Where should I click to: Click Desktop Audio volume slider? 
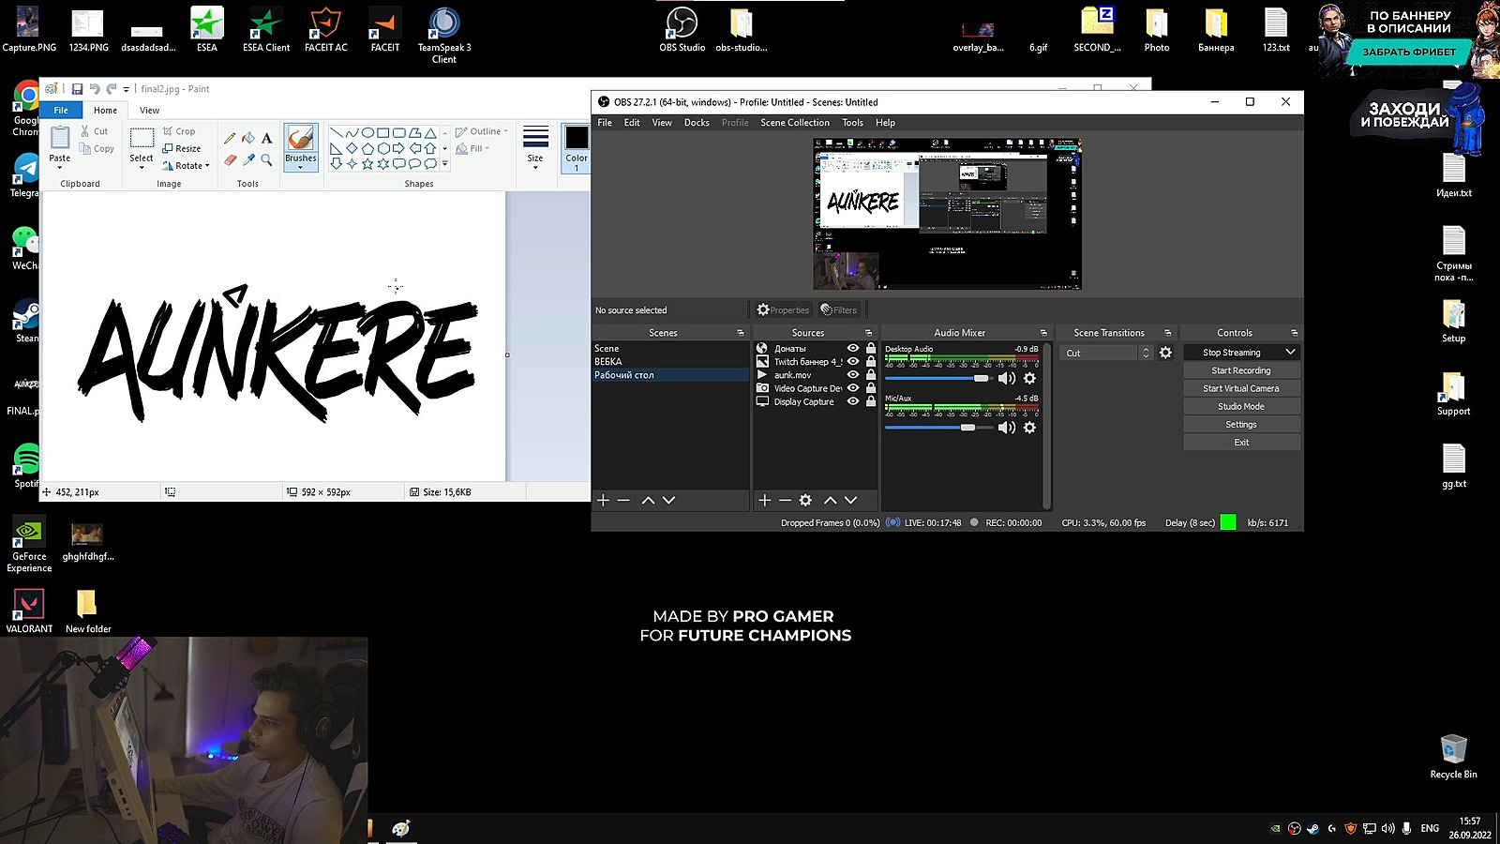click(x=937, y=378)
